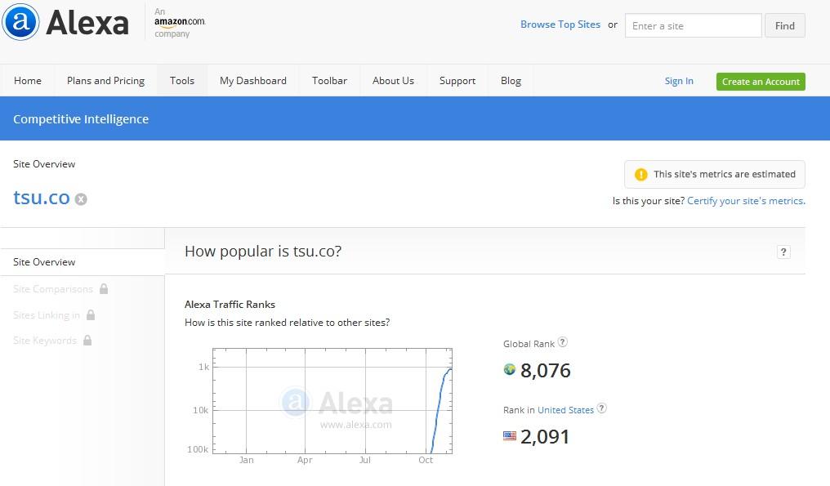Click the Global Rank help icon
Screen dimensions: 830x486
click(x=563, y=342)
